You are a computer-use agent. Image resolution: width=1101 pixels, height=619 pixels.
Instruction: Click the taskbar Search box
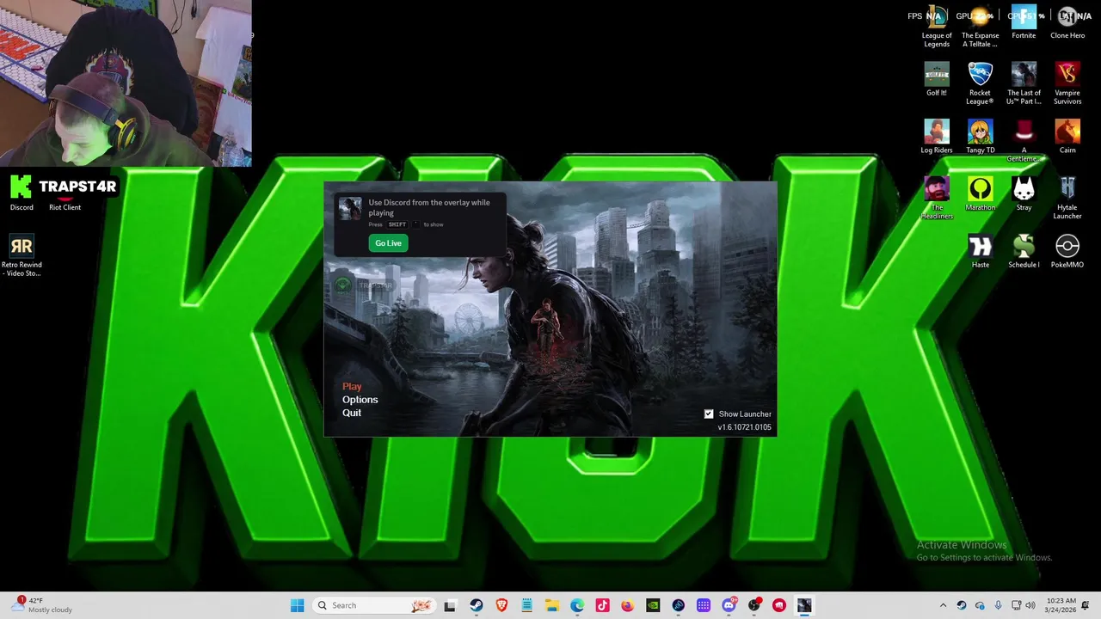374,605
